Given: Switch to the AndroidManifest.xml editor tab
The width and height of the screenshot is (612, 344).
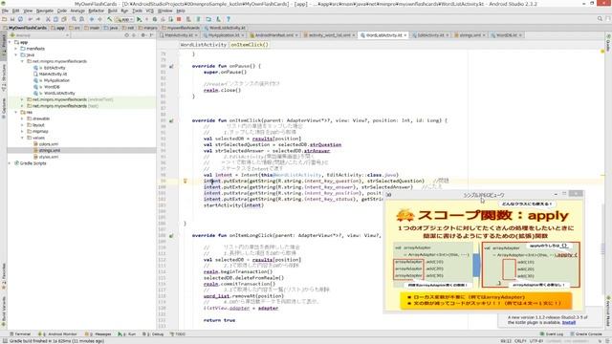Looking at the screenshot, I should 274,35.
